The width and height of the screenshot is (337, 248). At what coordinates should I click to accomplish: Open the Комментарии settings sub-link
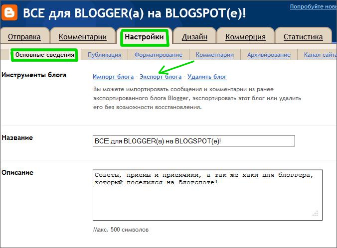(x=215, y=55)
